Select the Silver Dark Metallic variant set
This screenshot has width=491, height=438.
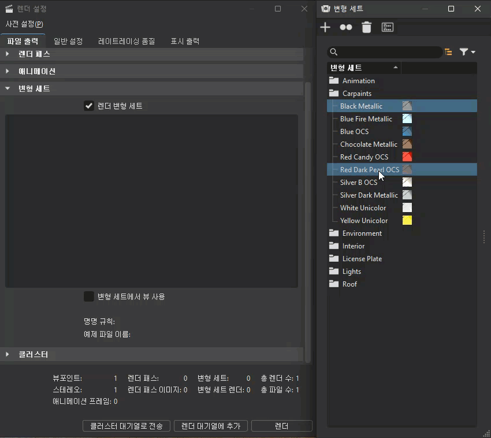[369, 195]
